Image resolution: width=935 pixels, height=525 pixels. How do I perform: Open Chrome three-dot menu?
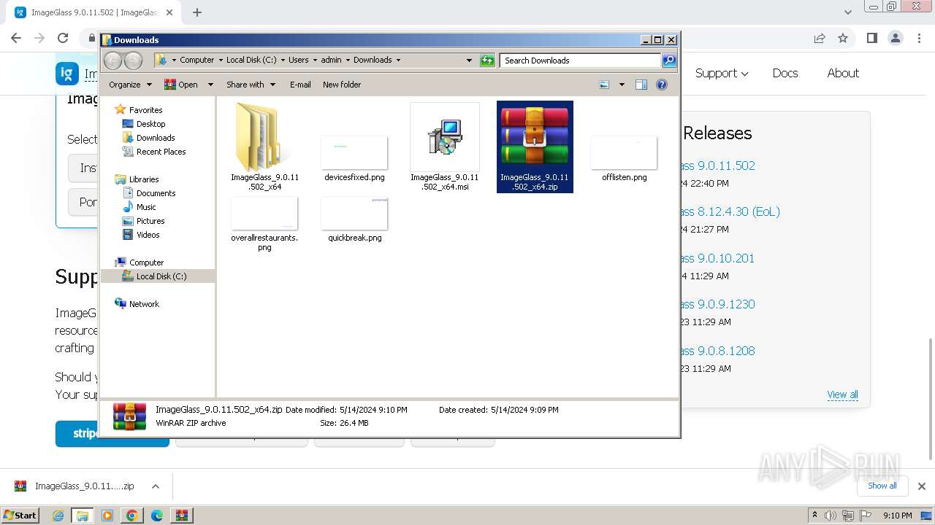[919, 38]
